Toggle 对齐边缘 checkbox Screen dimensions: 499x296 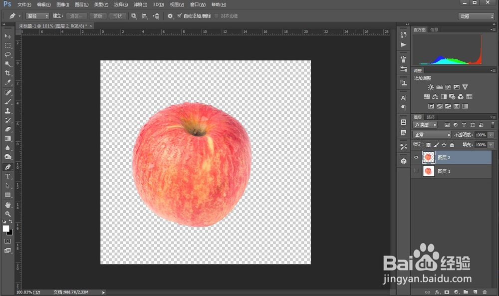pos(217,16)
